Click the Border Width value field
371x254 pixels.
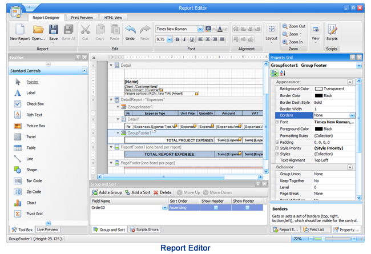(334, 109)
